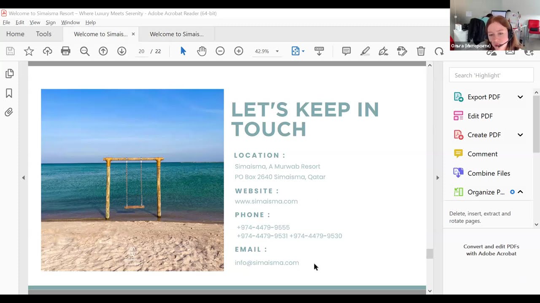Collapse the right tools pane arrow
The width and height of the screenshot is (540, 303).
(x=437, y=178)
